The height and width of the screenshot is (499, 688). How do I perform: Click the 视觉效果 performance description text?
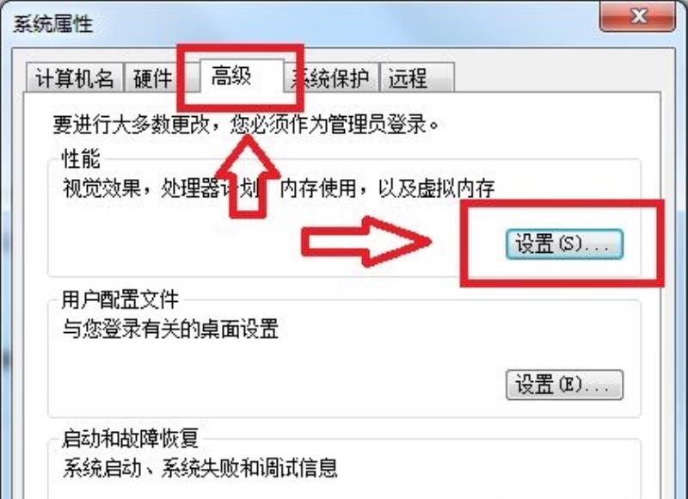279,188
